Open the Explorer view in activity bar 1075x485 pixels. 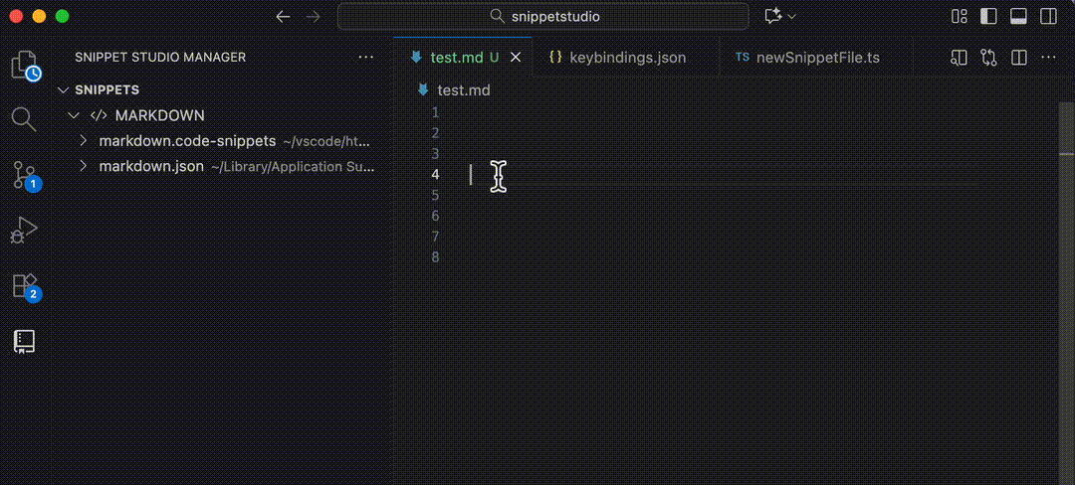[25, 66]
